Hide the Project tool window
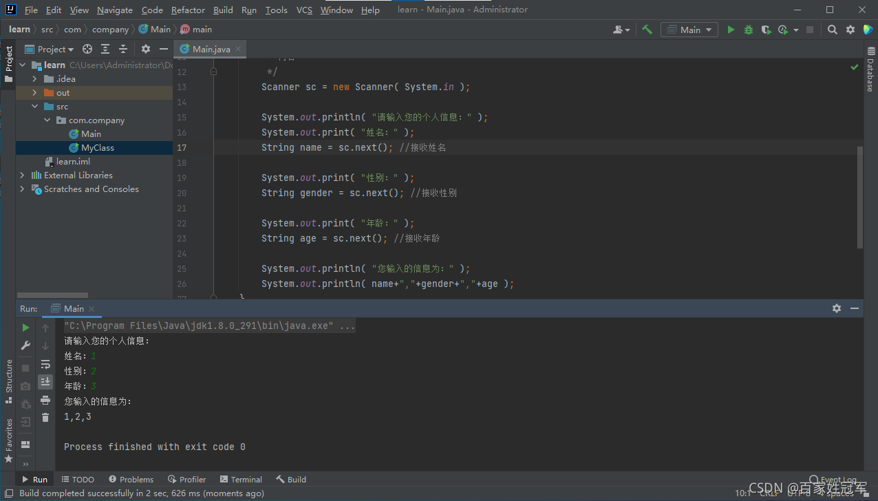Screen dimensions: 878x501 (164, 49)
